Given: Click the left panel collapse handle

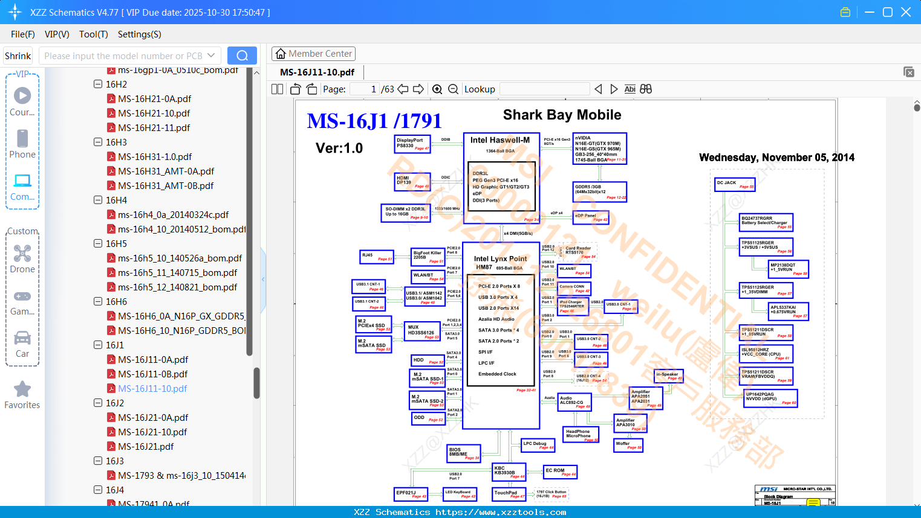Looking at the screenshot, I should (x=263, y=280).
